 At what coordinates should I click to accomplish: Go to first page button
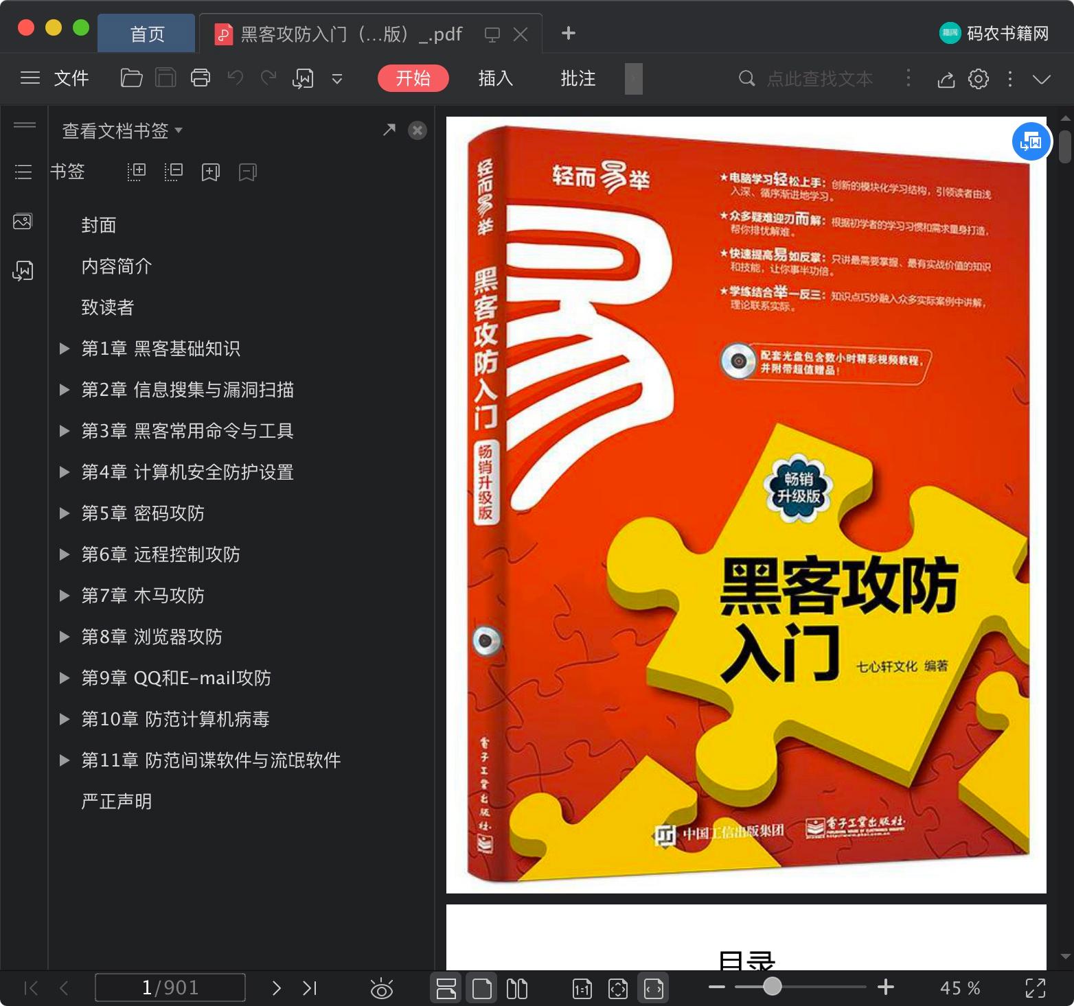click(31, 988)
